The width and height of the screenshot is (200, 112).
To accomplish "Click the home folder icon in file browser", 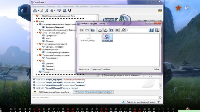I will [x=87, y=30].
